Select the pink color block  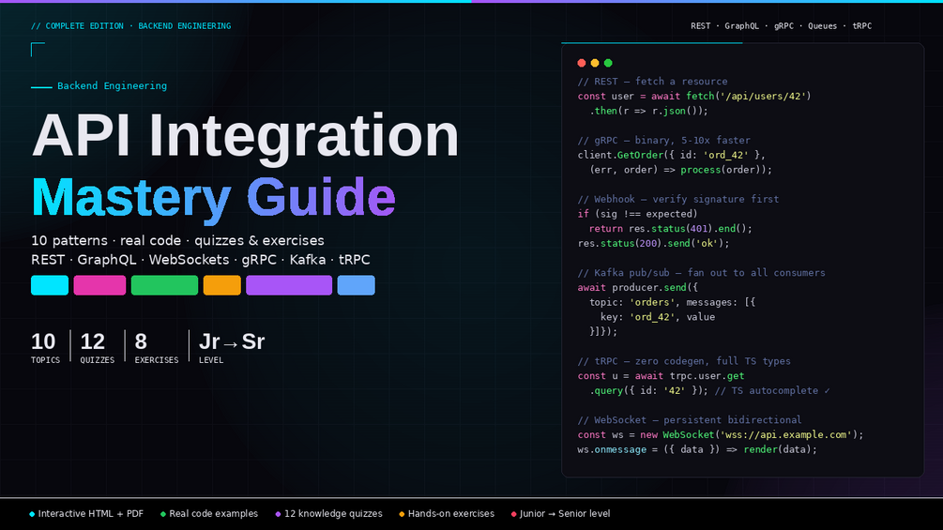(99, 285)
